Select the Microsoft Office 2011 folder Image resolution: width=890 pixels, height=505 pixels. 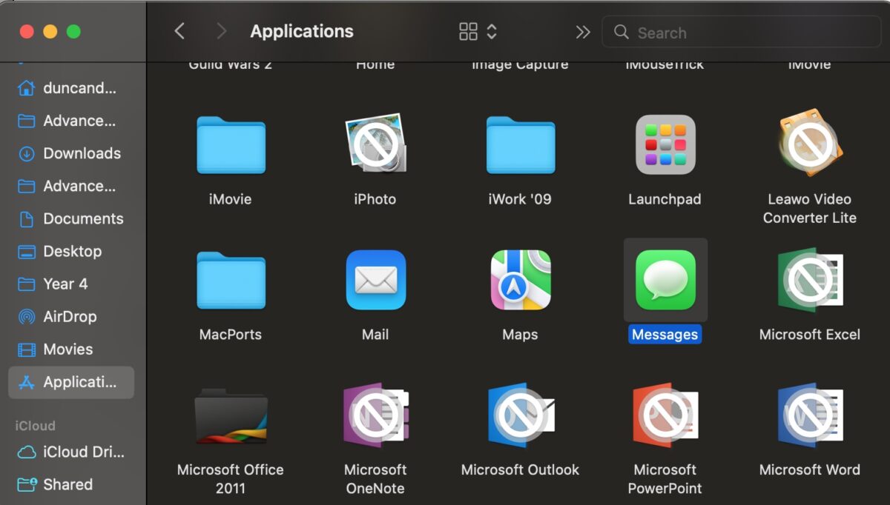[x=231, y=415]
